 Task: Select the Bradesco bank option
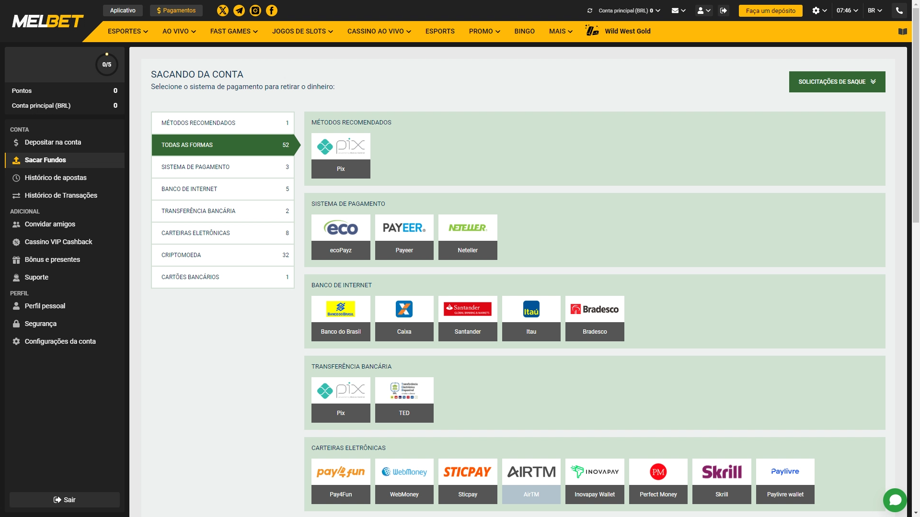(x=595, y=318)
